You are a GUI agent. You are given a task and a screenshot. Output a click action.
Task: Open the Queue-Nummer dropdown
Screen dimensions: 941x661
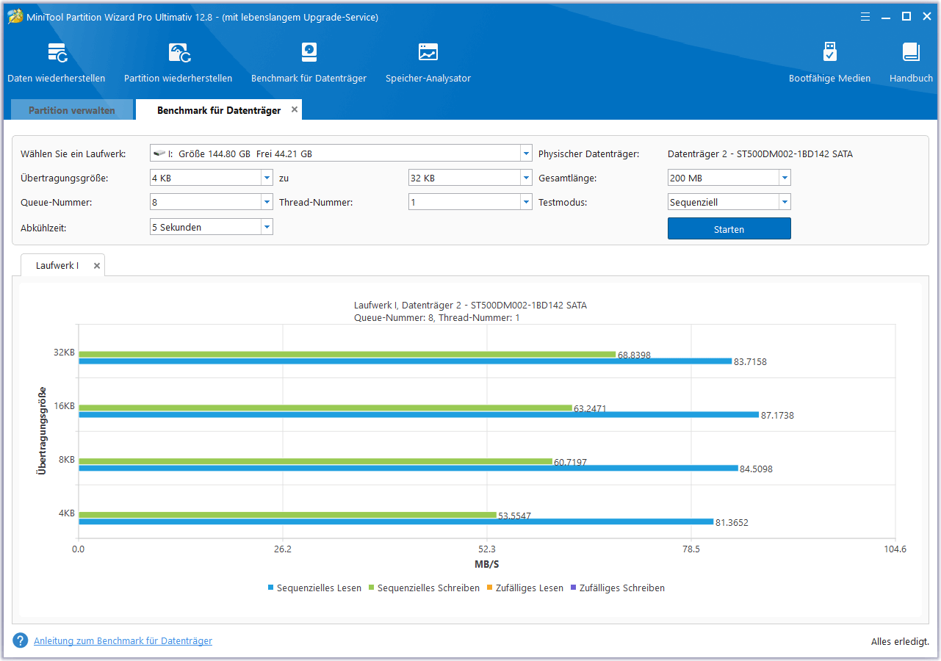[x=267, y=203]
